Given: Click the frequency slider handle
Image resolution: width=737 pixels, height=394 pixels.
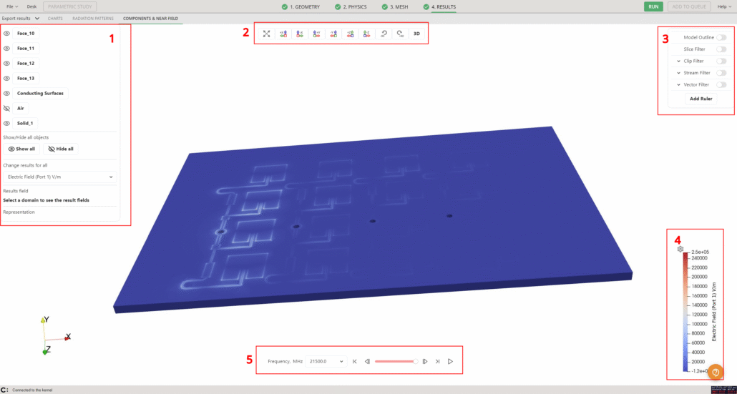Looking at the screenshot, I should (416, 362).
